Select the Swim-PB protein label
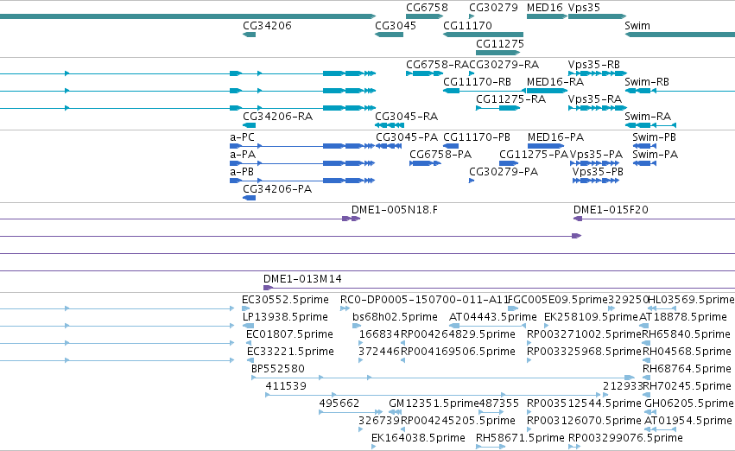This screenshot has height=451, width=735. 654,138
